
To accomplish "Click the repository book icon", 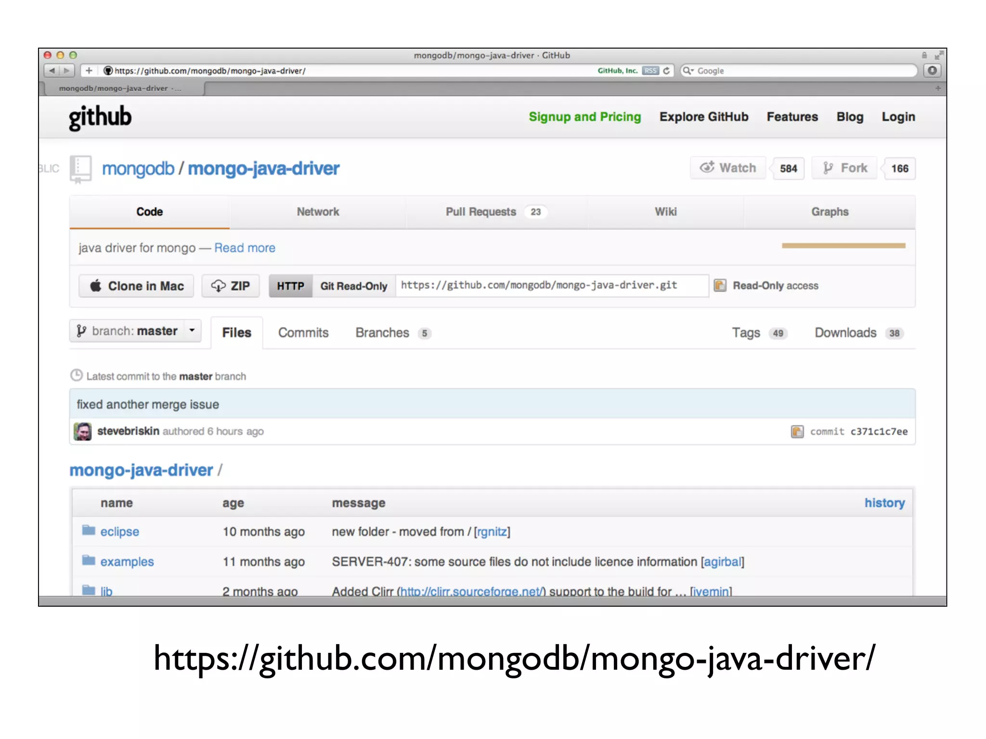I will [80, 169].
